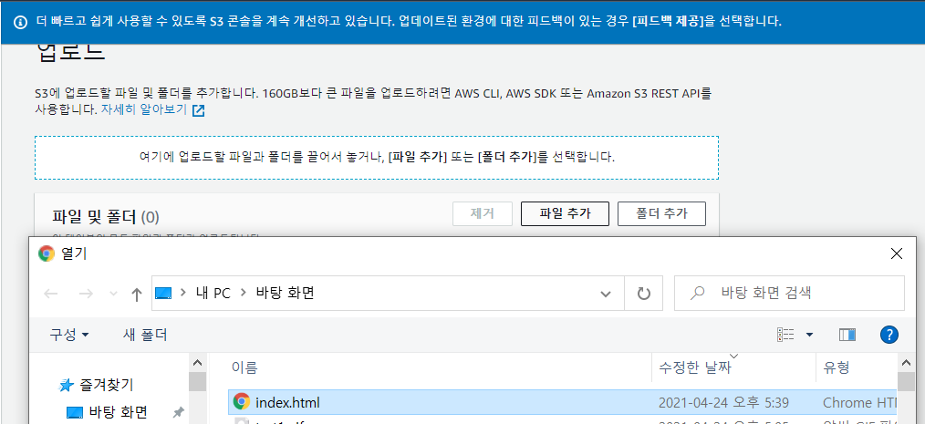Click the disabled 제거 button

(483, 213)
